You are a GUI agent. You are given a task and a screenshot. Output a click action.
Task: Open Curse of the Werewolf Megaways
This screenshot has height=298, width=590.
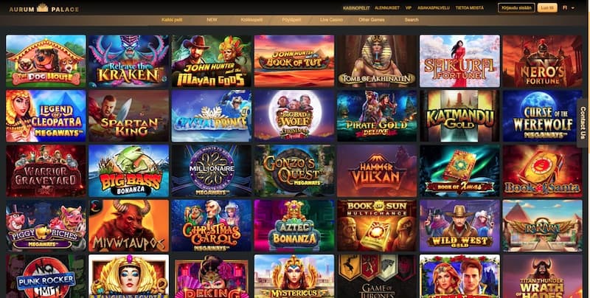click(543, 116)
